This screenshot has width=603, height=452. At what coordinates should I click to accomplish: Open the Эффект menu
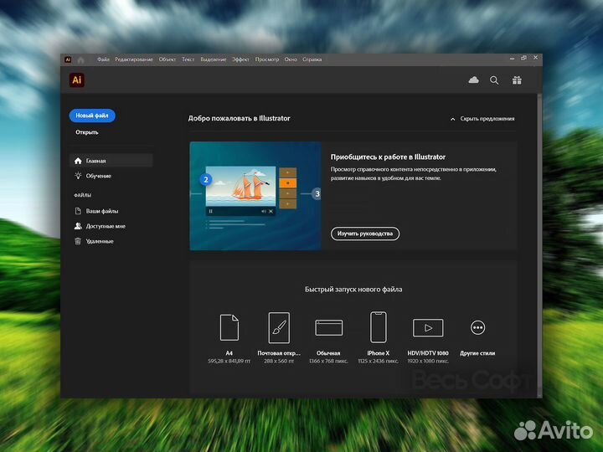pyautogui.click(x=240, y=59)
